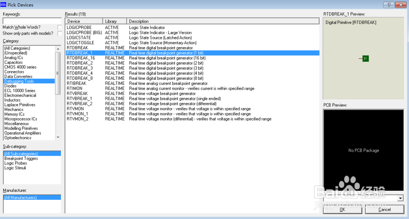Select Memory ICs category
Viewport: 409px width, 219px height.
click(29, 114)
